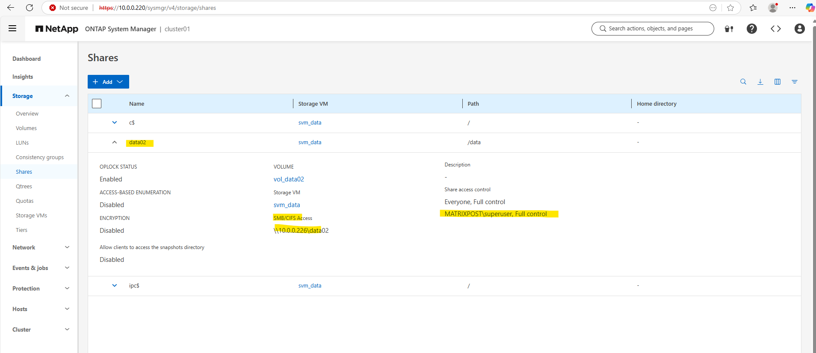Open Qtrees page
Screen dimensions: 816x353
pyautogui.click(x=24, y=186)
